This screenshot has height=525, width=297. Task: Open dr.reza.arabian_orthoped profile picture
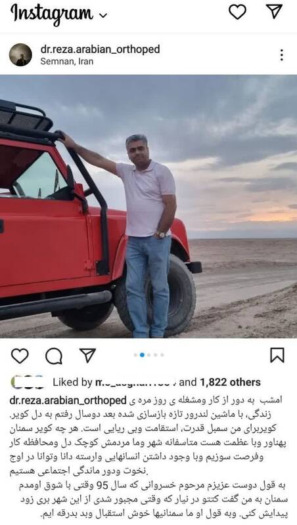coord(20,54)
